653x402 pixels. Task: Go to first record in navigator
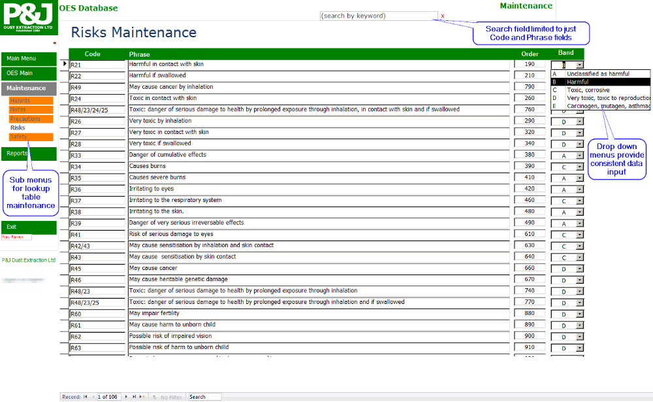pos(86,397)
